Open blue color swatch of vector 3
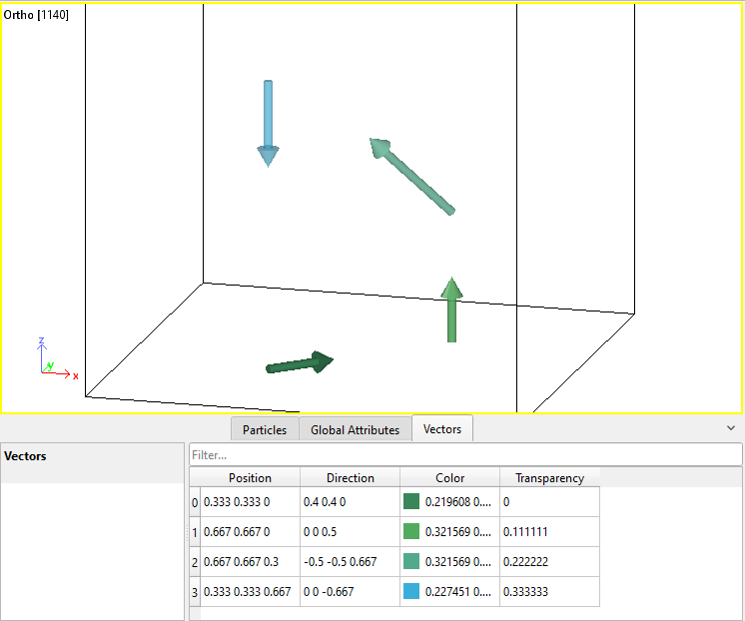The width and height of the screenshot is (745, 621). (411, 592)
